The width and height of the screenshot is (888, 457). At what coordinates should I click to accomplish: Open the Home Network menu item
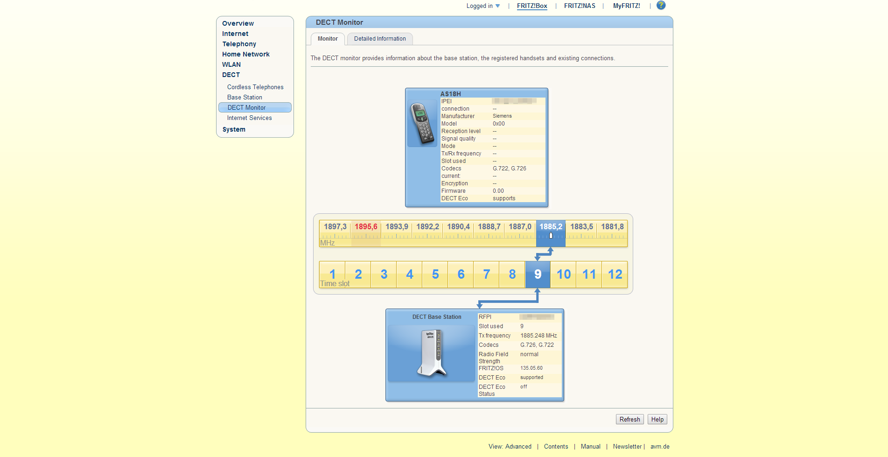click(x=246, y=54)
